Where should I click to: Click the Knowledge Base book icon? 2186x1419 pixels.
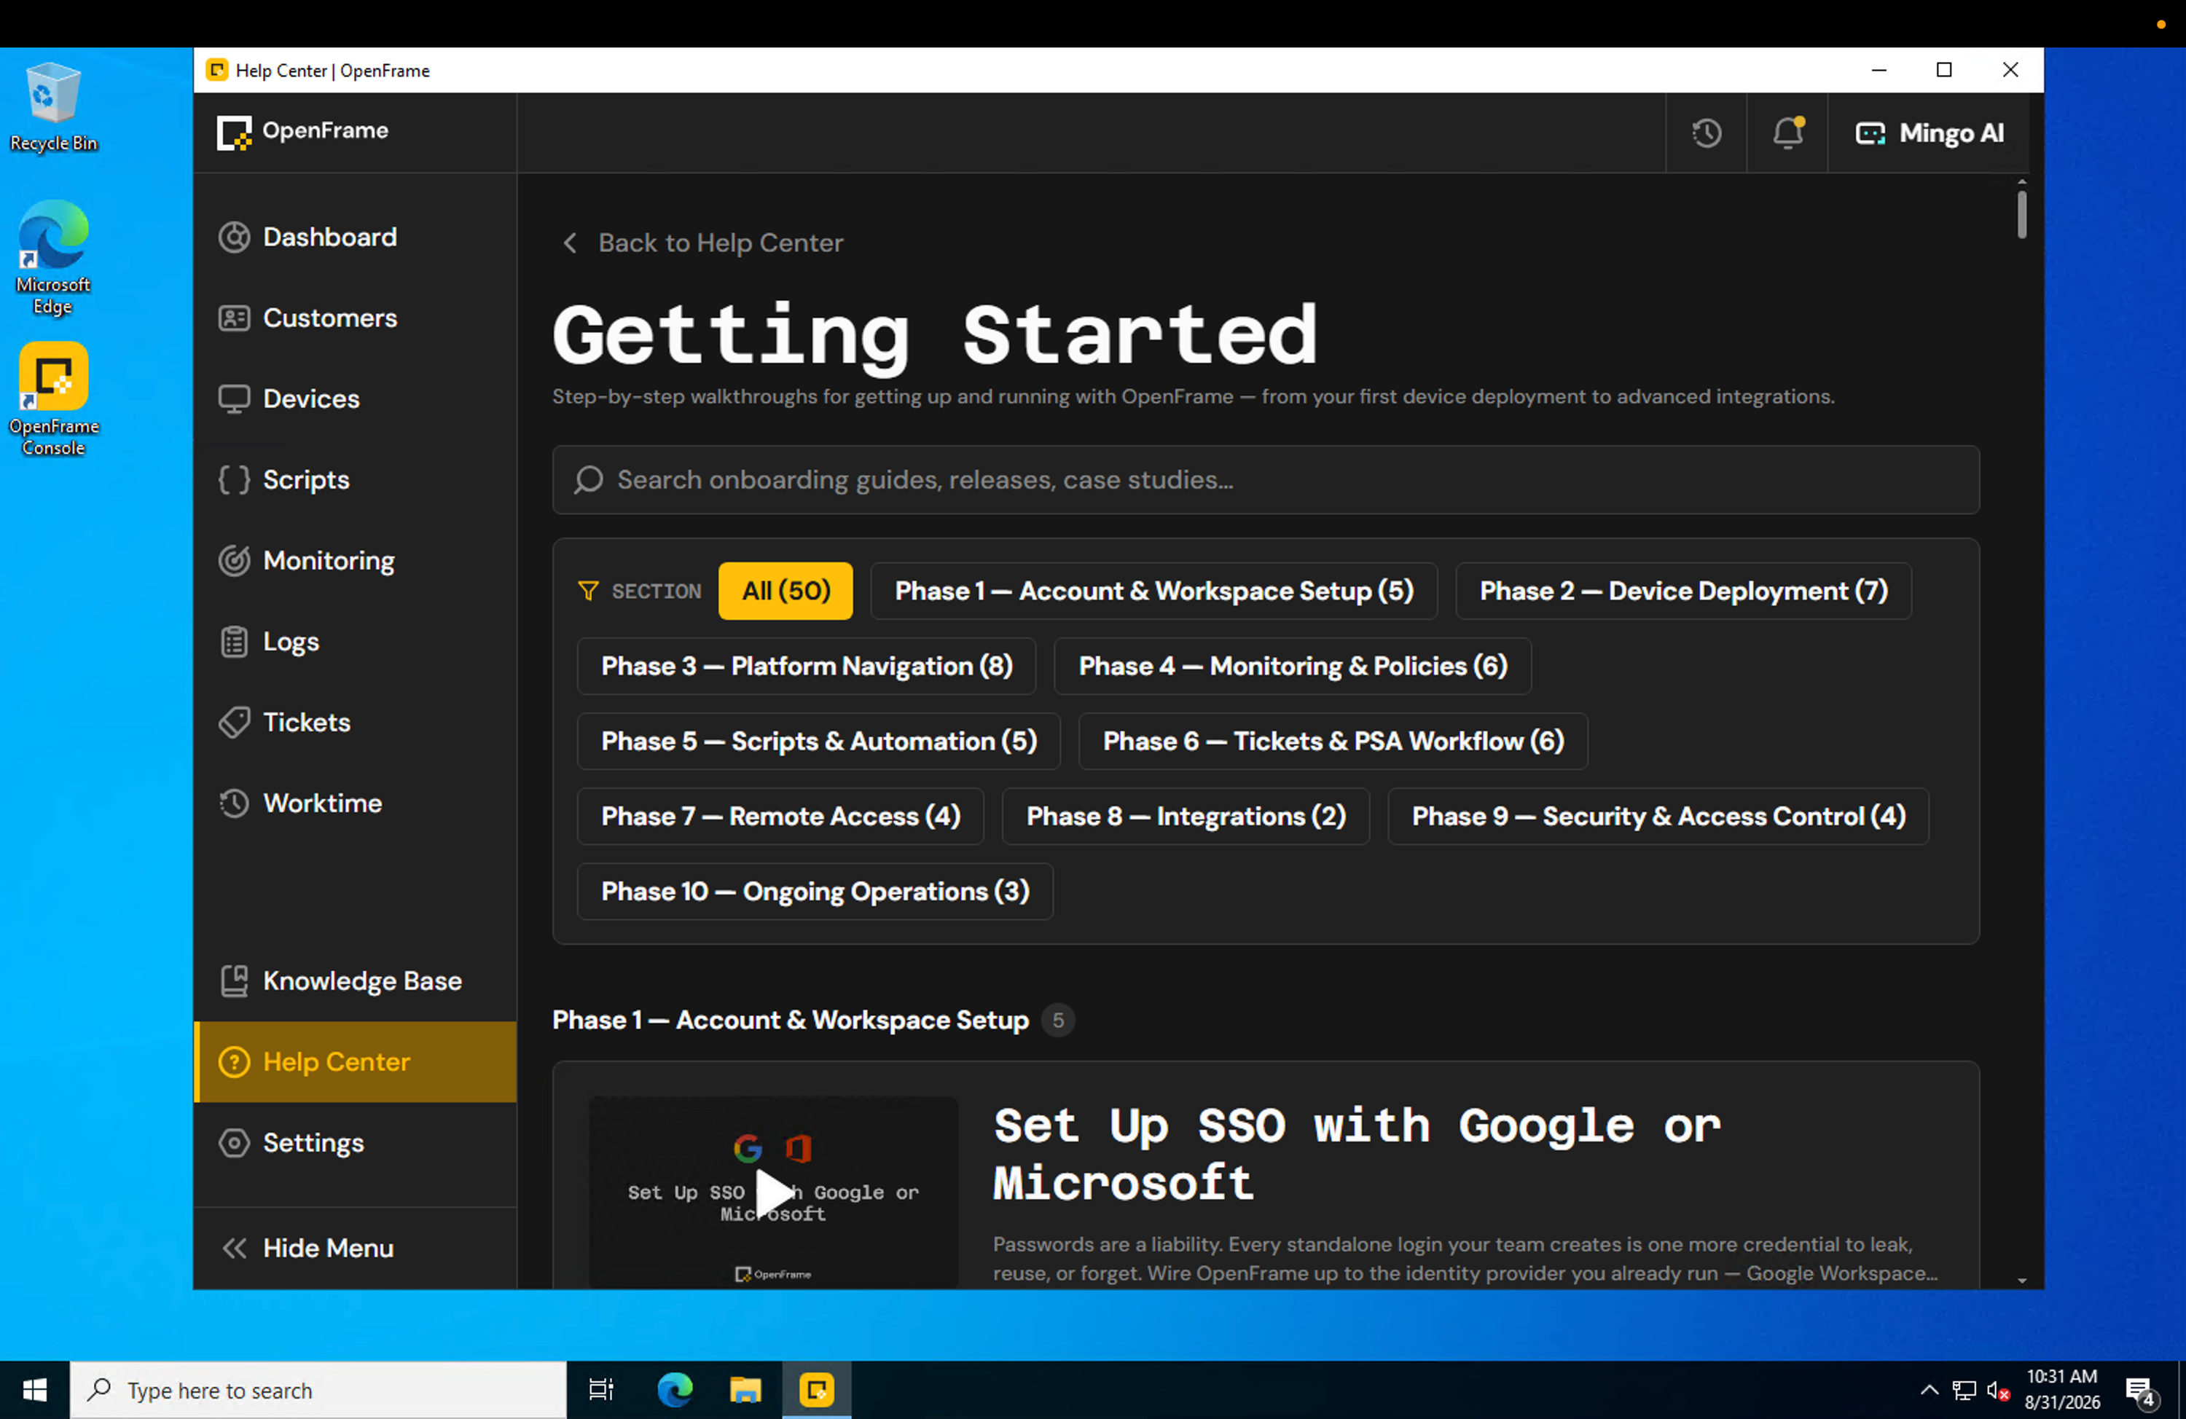click(234, 981)
